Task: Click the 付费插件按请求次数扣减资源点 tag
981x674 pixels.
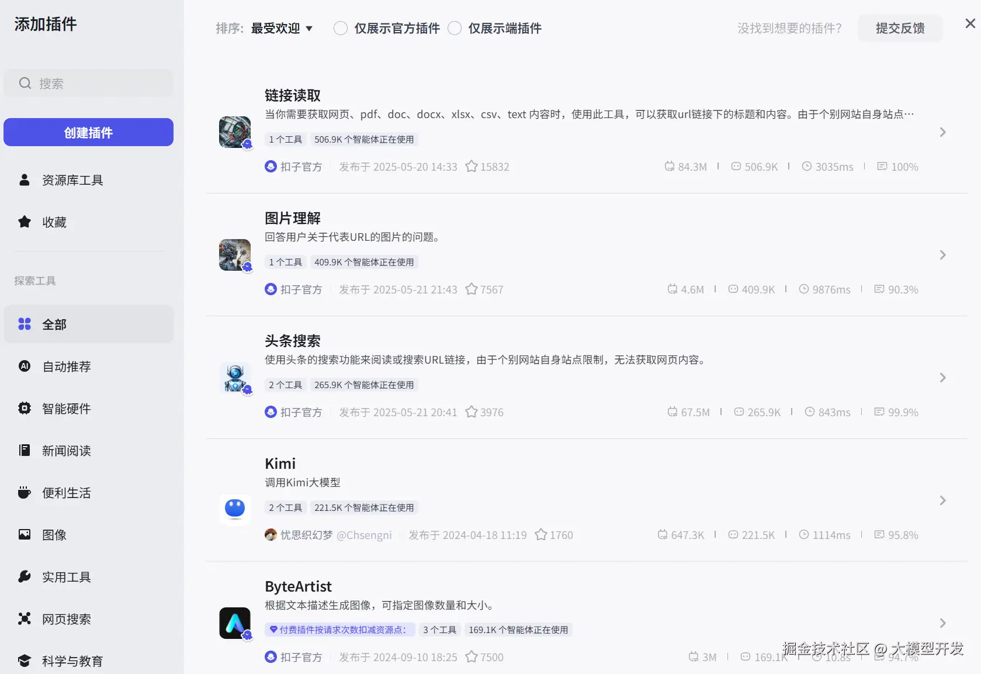Action: 340,630
